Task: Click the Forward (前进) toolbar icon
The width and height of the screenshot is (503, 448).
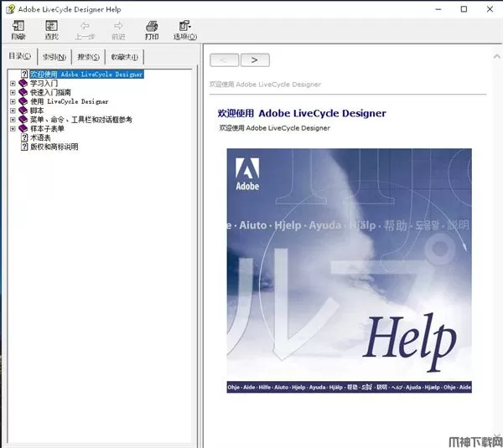Action: click(x=118, y=30)
